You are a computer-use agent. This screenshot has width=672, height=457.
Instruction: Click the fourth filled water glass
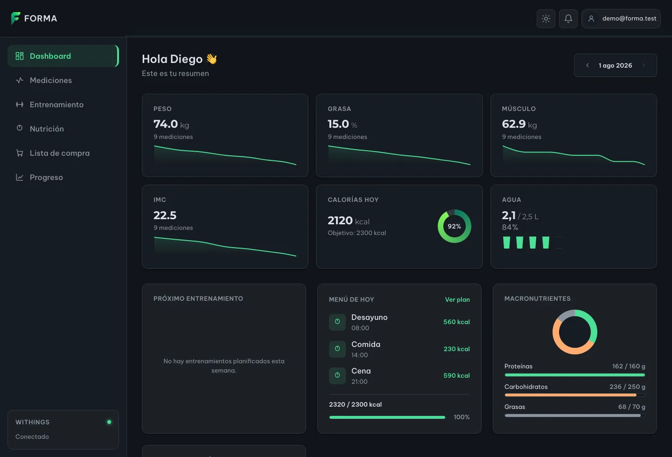coord(546,242)
